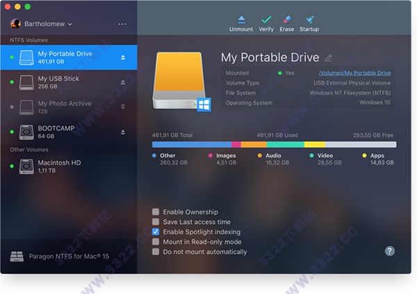Click BOOTCAMP hard disk icon

point(26,132)
